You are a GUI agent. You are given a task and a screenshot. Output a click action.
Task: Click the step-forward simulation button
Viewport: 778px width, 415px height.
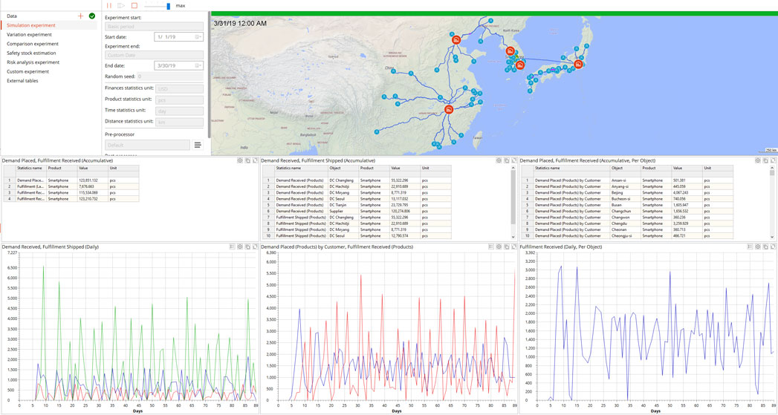(x=121, y=5)
